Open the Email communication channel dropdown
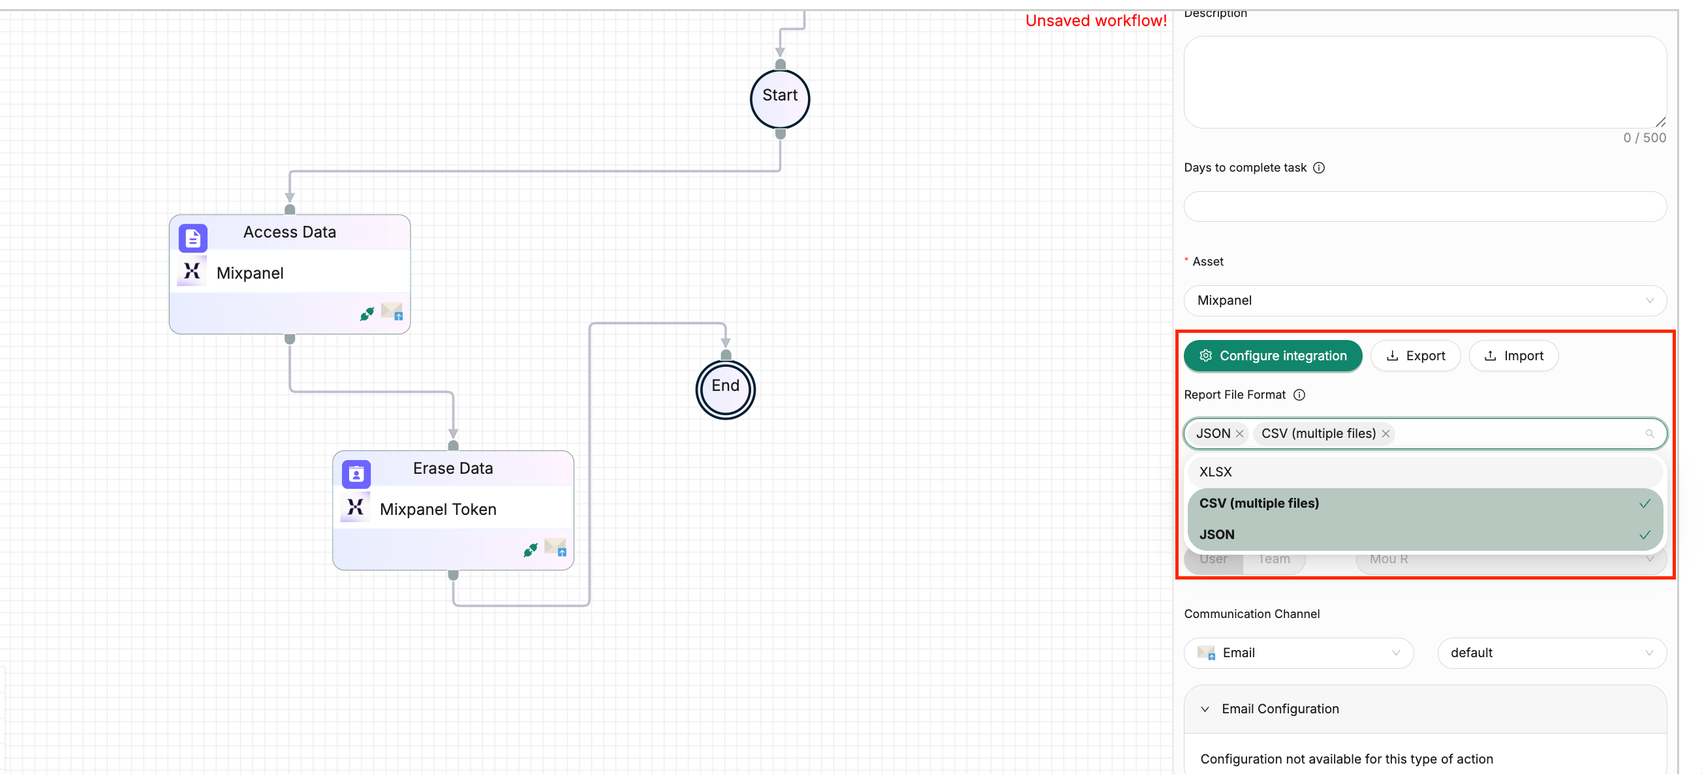Image resolution: width=1702 pixels, height=774 pixels. tap(1297, 653)
